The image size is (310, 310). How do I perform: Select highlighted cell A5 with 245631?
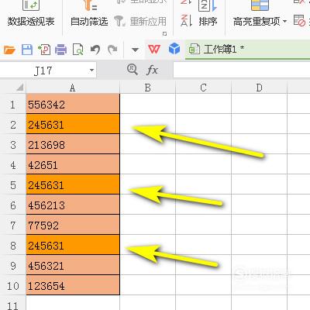(x=73, y=184)
